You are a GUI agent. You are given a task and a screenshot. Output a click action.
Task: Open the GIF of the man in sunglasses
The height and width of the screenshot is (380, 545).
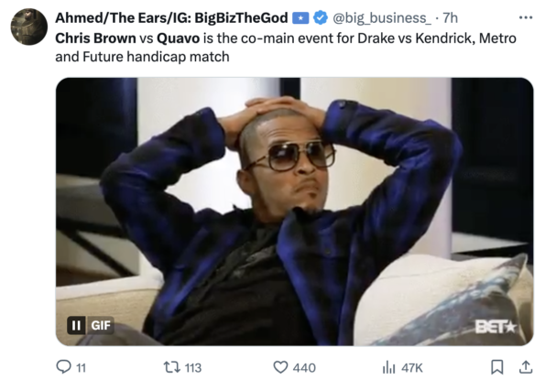tap(294, 212)
